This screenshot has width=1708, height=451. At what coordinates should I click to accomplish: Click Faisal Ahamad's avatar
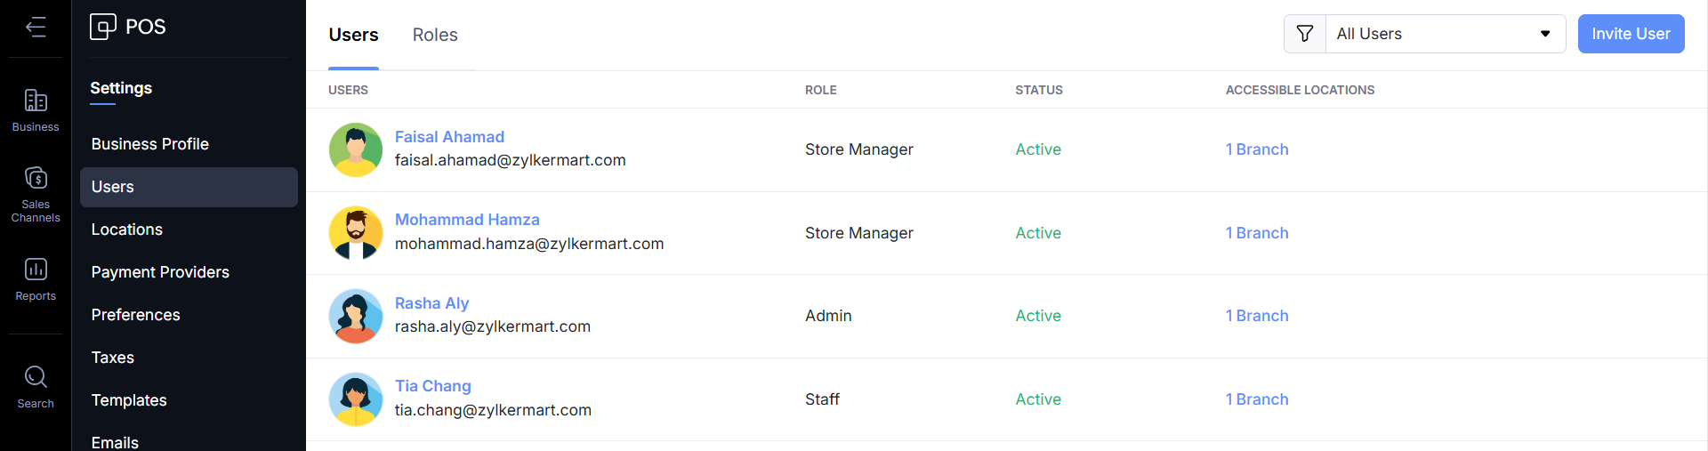356,149
